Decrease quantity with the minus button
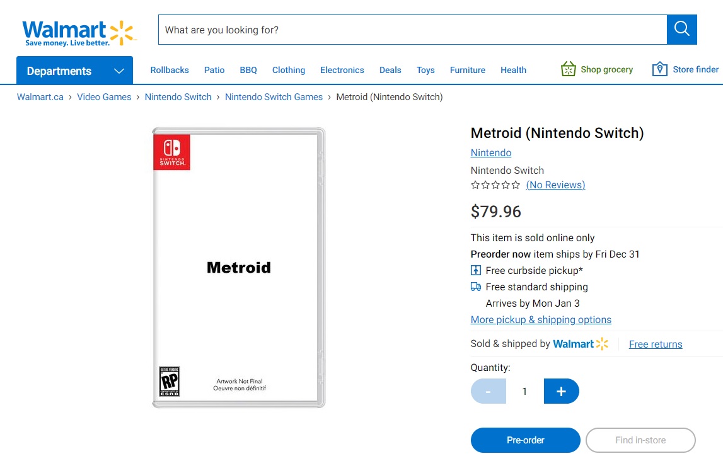Screen dimensions: 723x461 tap(488, 391)
